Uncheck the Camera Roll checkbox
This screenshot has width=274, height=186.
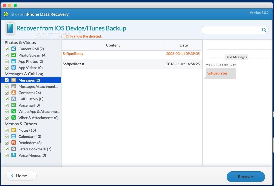point(7,49)
